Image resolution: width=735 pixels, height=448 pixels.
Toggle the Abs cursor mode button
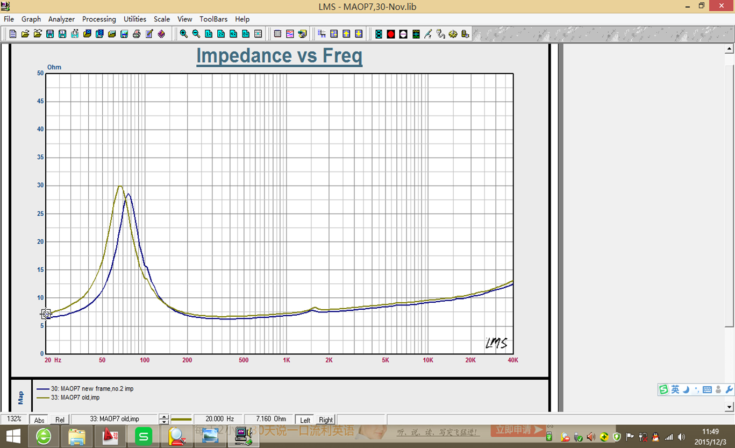point(39,419)
